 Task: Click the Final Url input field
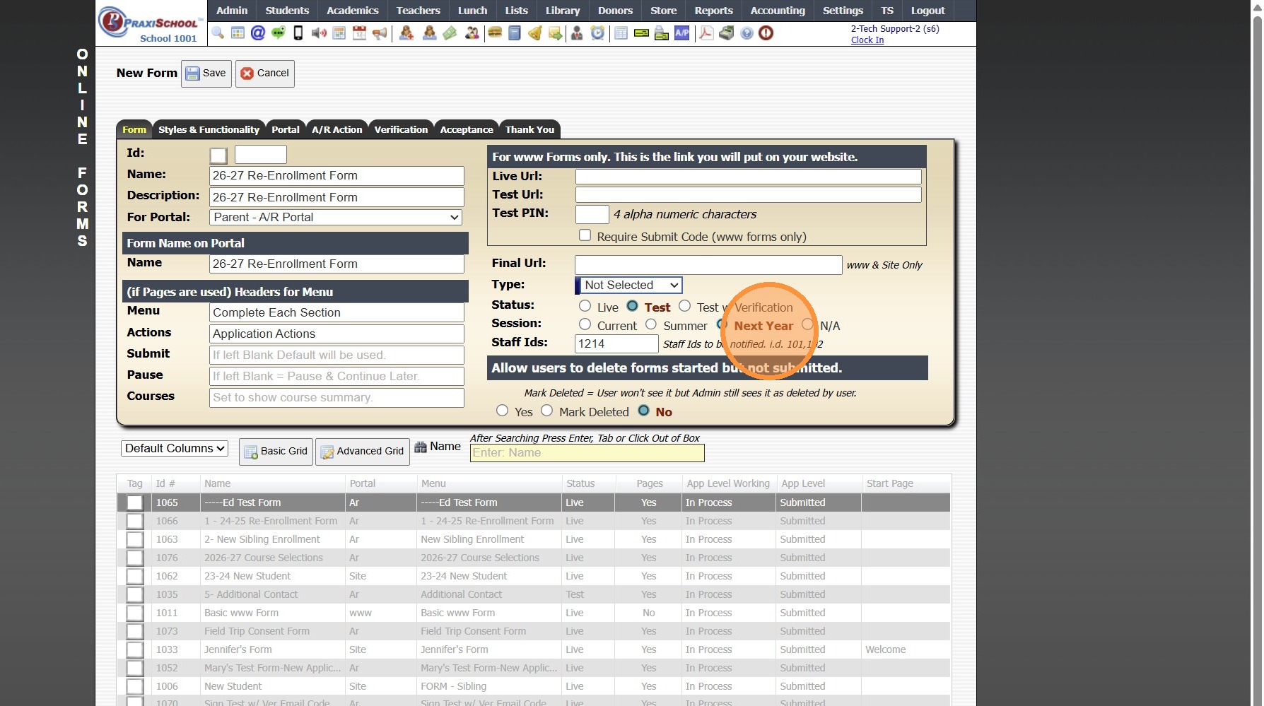tap(708, 265)
